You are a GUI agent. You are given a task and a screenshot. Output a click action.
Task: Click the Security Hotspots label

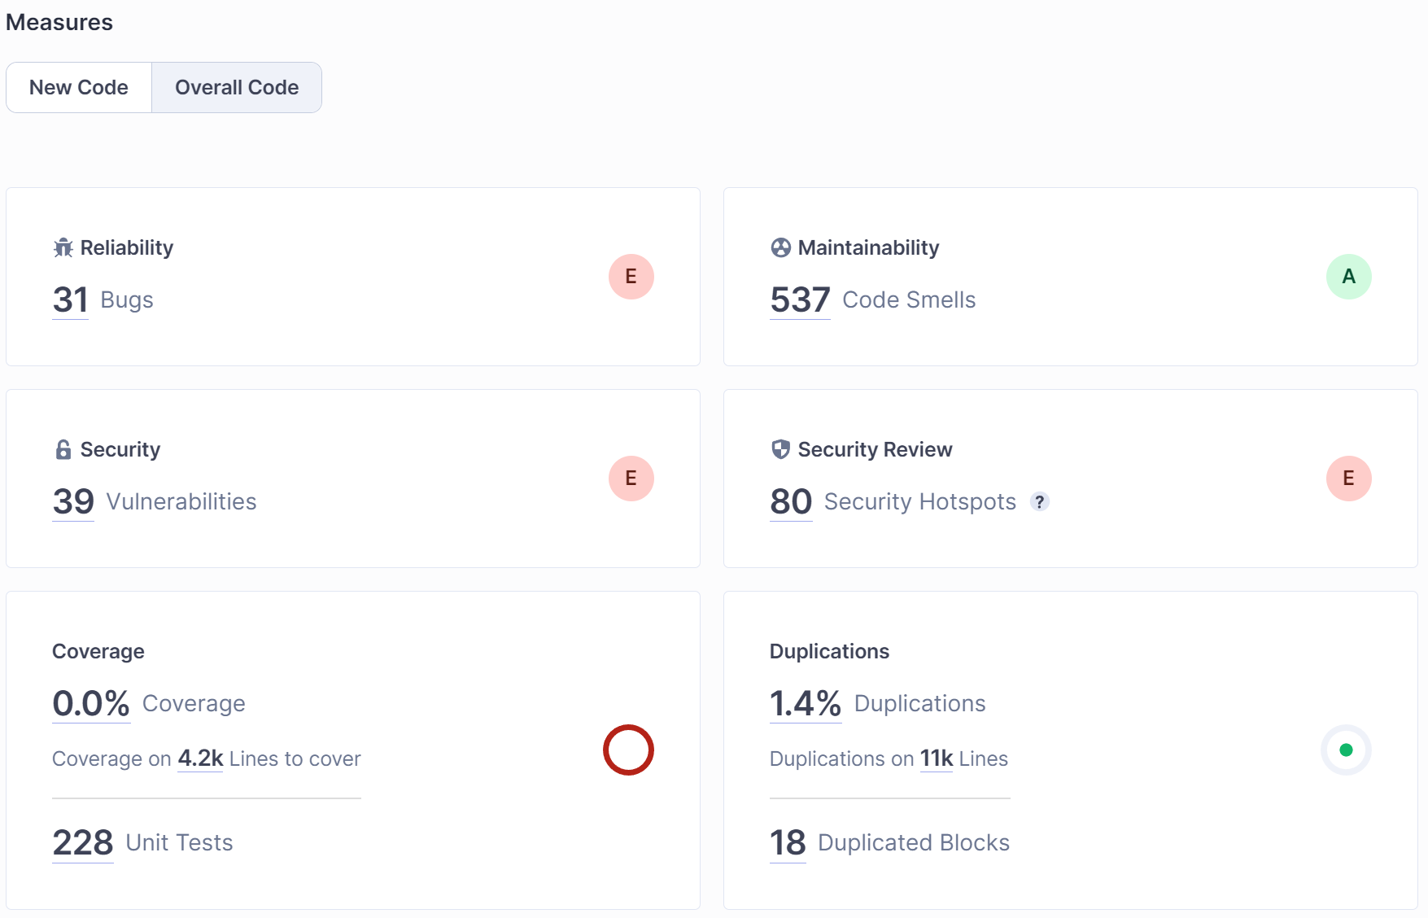[x=920, y=502]
